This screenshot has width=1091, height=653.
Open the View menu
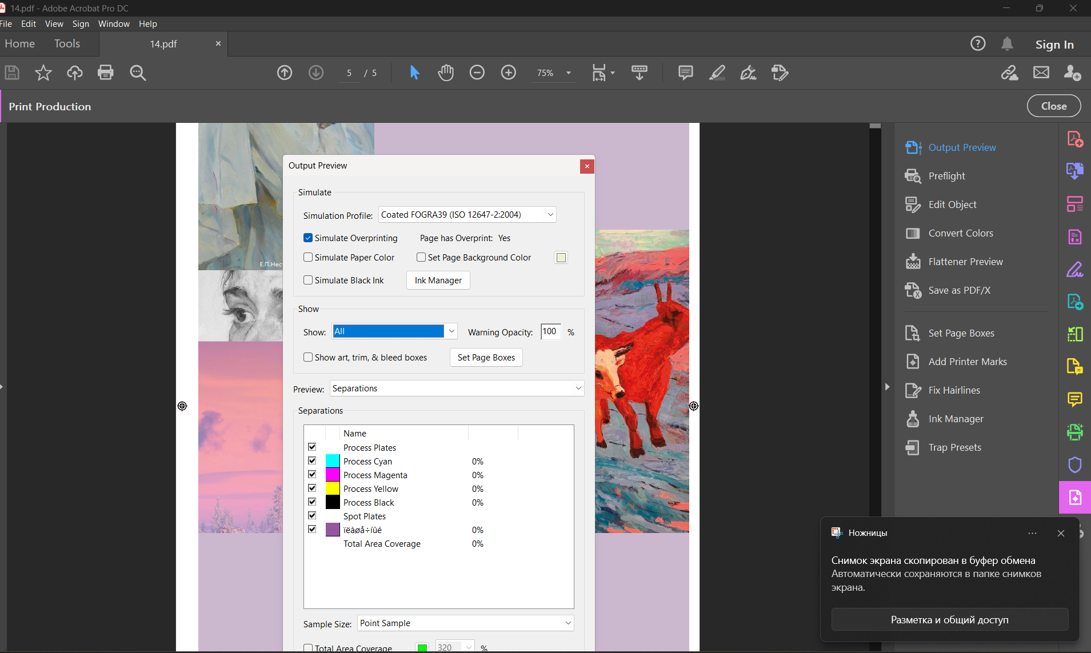tap(54, 24)
